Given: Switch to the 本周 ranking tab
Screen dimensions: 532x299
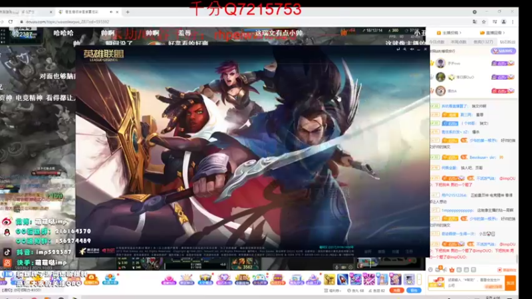Looking at the screenshot, I should point(458,42).
